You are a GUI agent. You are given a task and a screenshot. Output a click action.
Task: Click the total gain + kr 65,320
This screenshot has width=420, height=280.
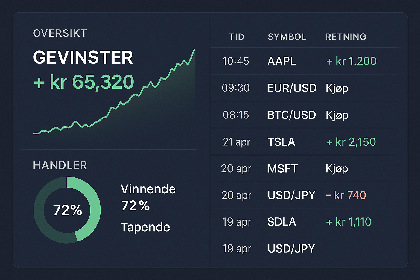[84, 82]
